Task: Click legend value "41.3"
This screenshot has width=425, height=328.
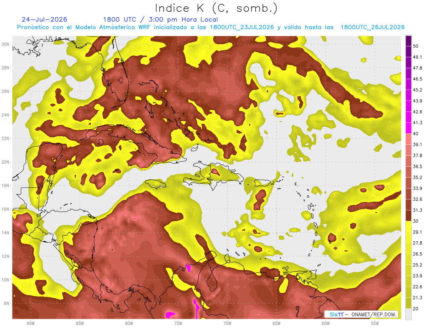Action: click(x=418, y=123)
